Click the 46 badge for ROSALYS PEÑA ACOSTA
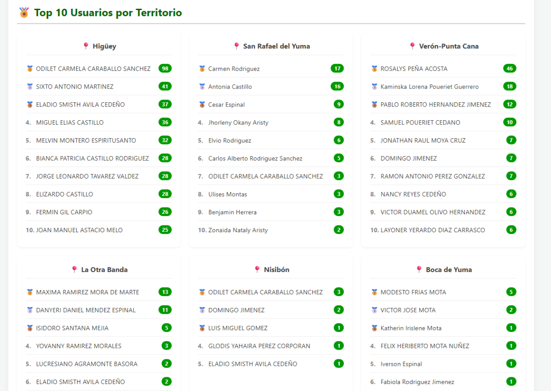The width and height of the screenshot is (551, 391). coord(509,68)
